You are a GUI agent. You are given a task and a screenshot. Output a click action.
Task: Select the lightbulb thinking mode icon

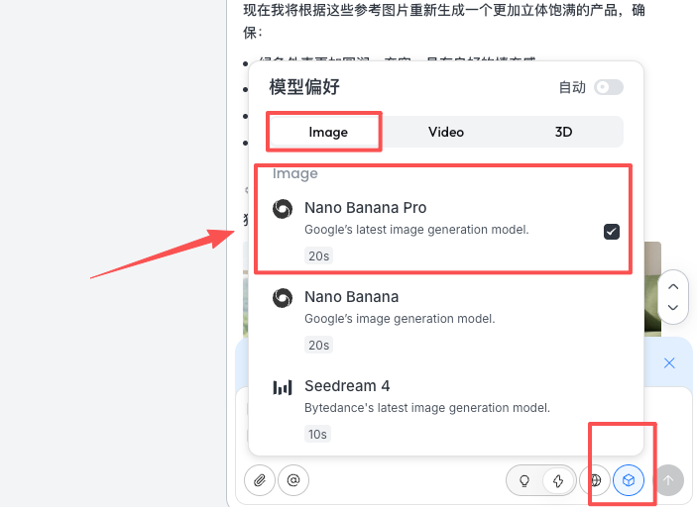[524, 480]
